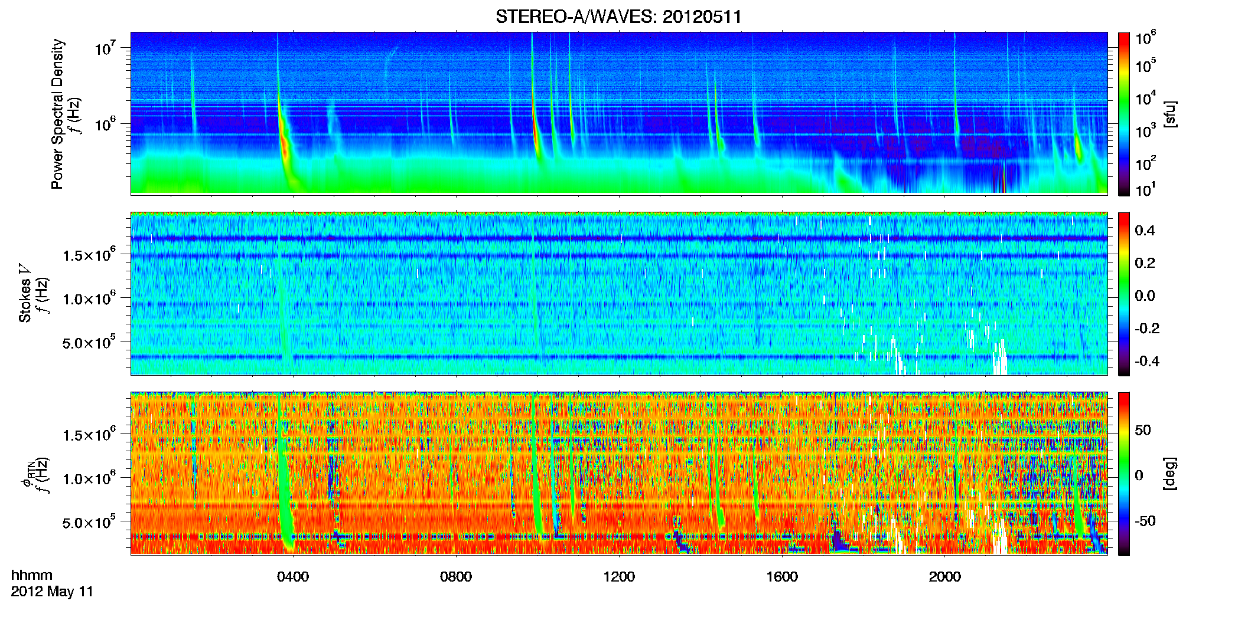Click the phi angle colorbar in degrees
This screenshot has height=637, width=1238.
tap(1124, 474)
